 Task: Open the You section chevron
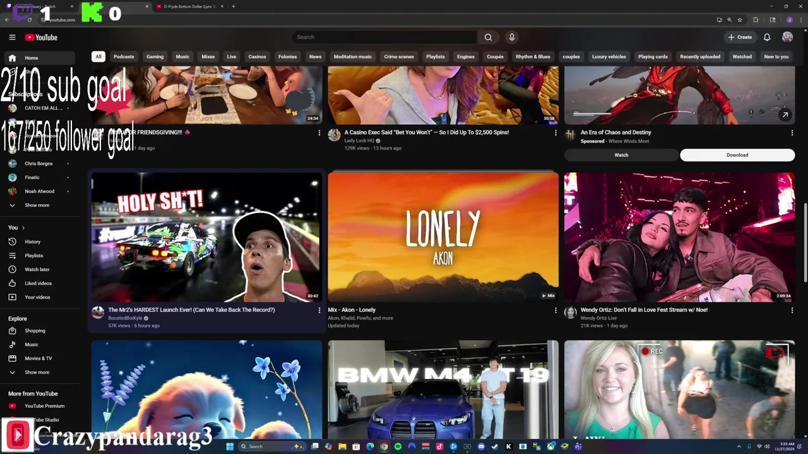click(x=23, y=228)
